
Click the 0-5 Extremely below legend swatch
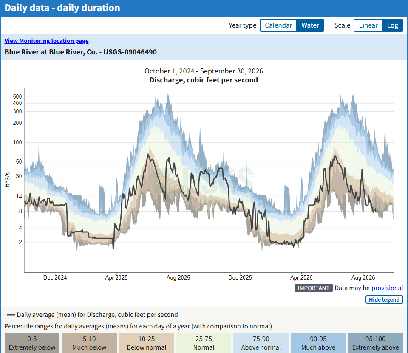(x=32, y=343)
